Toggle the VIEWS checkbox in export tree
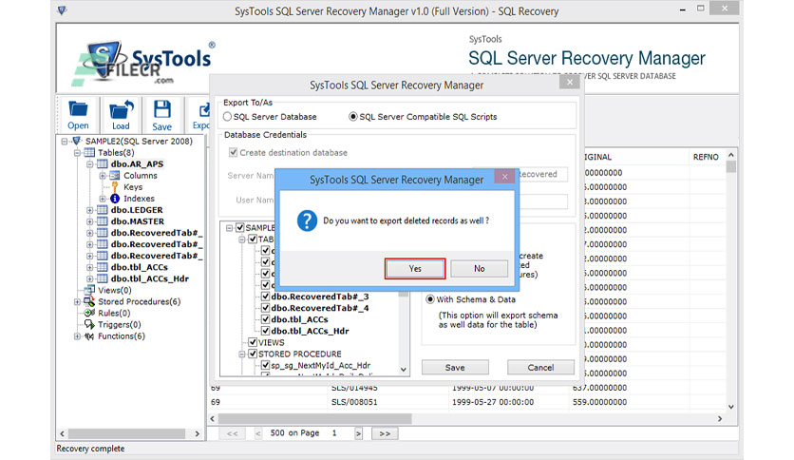The width and height of the screenshot is (794, 460). [253, 342]
